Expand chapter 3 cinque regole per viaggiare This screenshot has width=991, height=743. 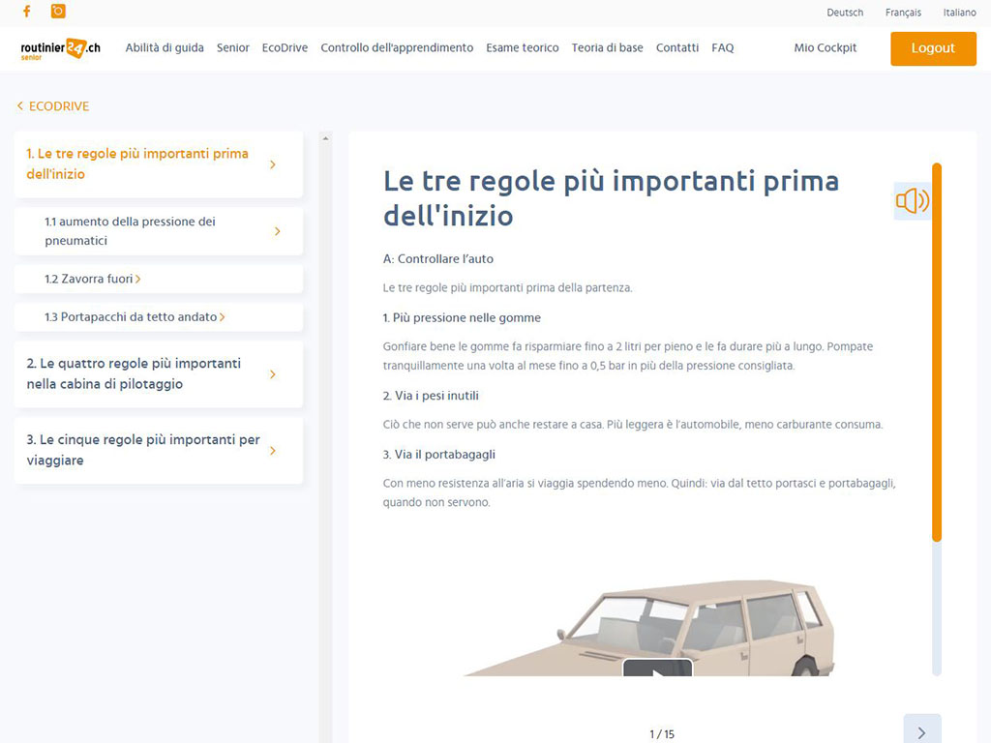coord(158,451)
